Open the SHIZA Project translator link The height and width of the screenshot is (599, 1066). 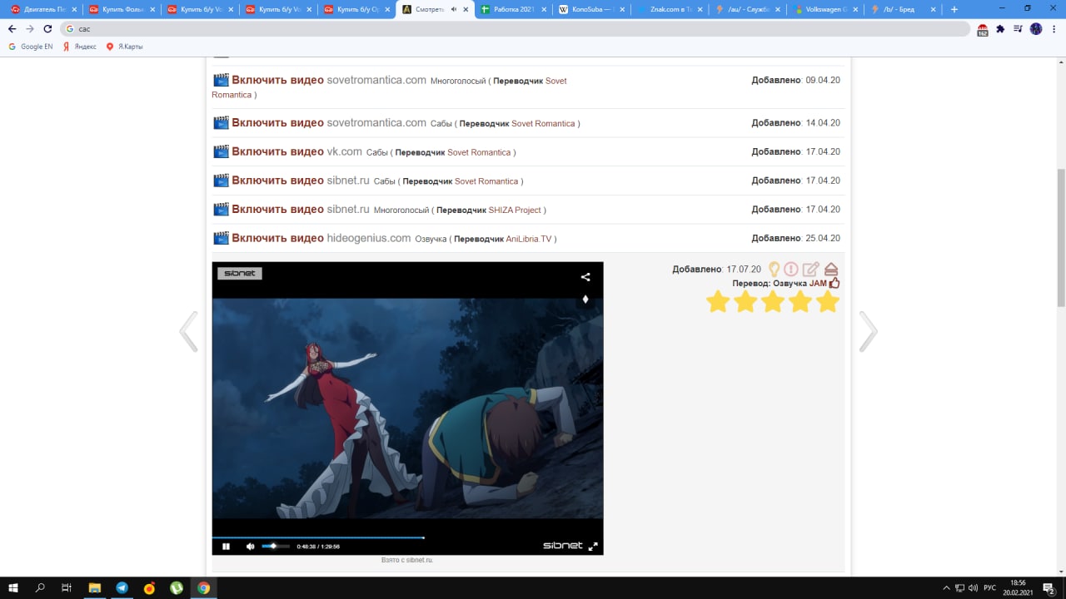point(515,210)
